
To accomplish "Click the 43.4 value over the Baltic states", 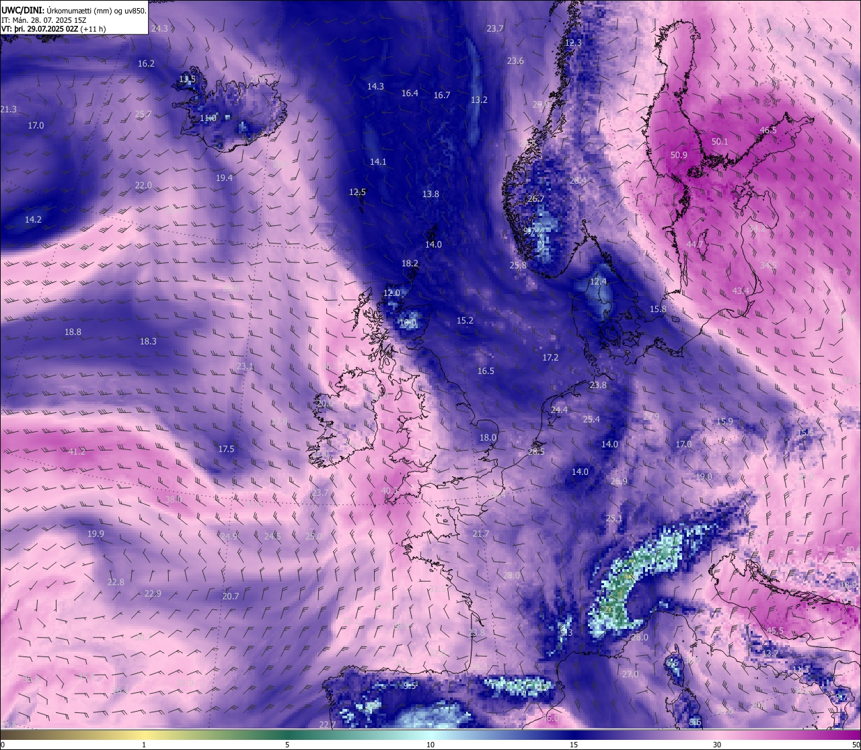I will click(741, 291).
